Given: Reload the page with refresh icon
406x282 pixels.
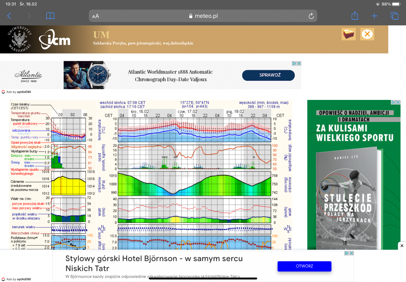Looking at the screenshot, I should (x=311, y=16).
